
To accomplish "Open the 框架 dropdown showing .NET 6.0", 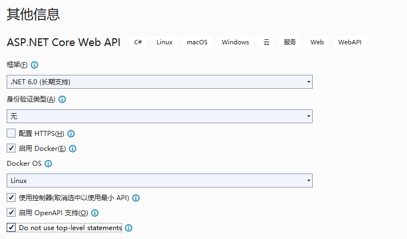I will pos(160,82).
